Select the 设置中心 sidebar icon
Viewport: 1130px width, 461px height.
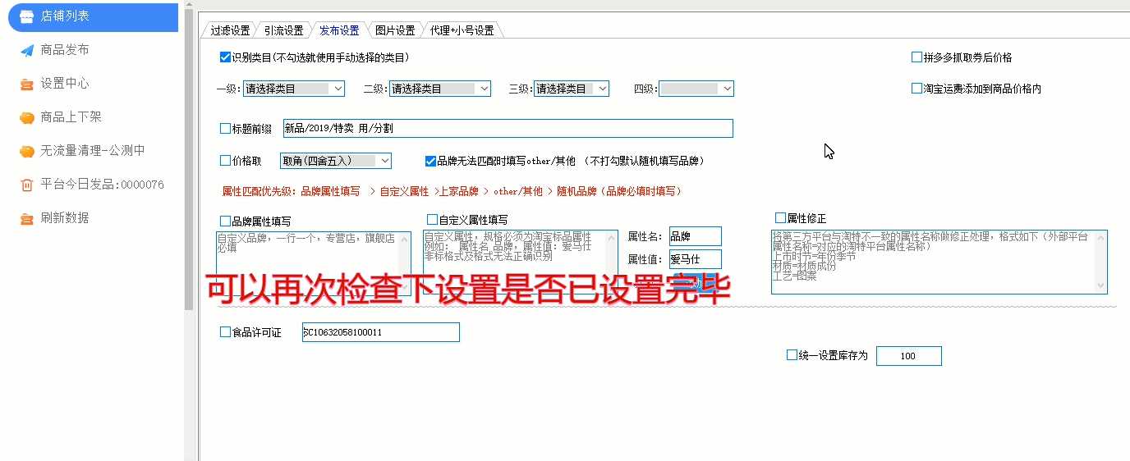click(x=27, y=84)
